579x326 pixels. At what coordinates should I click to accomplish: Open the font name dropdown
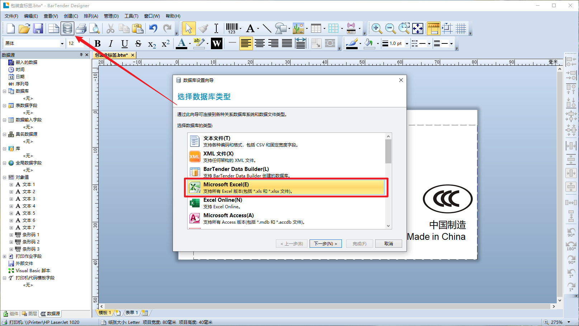pos(62,43)
